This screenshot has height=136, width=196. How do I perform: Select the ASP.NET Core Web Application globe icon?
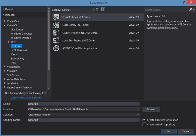[56, 48]
